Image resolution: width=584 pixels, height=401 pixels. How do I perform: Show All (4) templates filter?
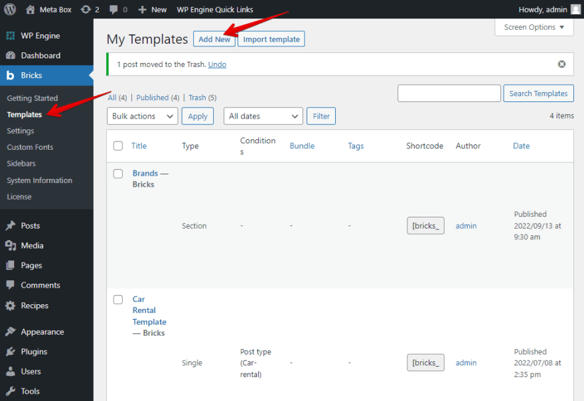(x=117, y=97)
